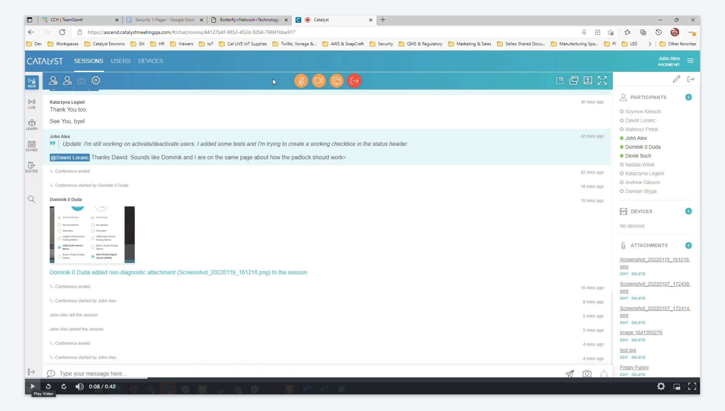This screenshot has width=725, height=411.
Task: Open the hamburger menu next to John Alex
Action: (690, 61)
